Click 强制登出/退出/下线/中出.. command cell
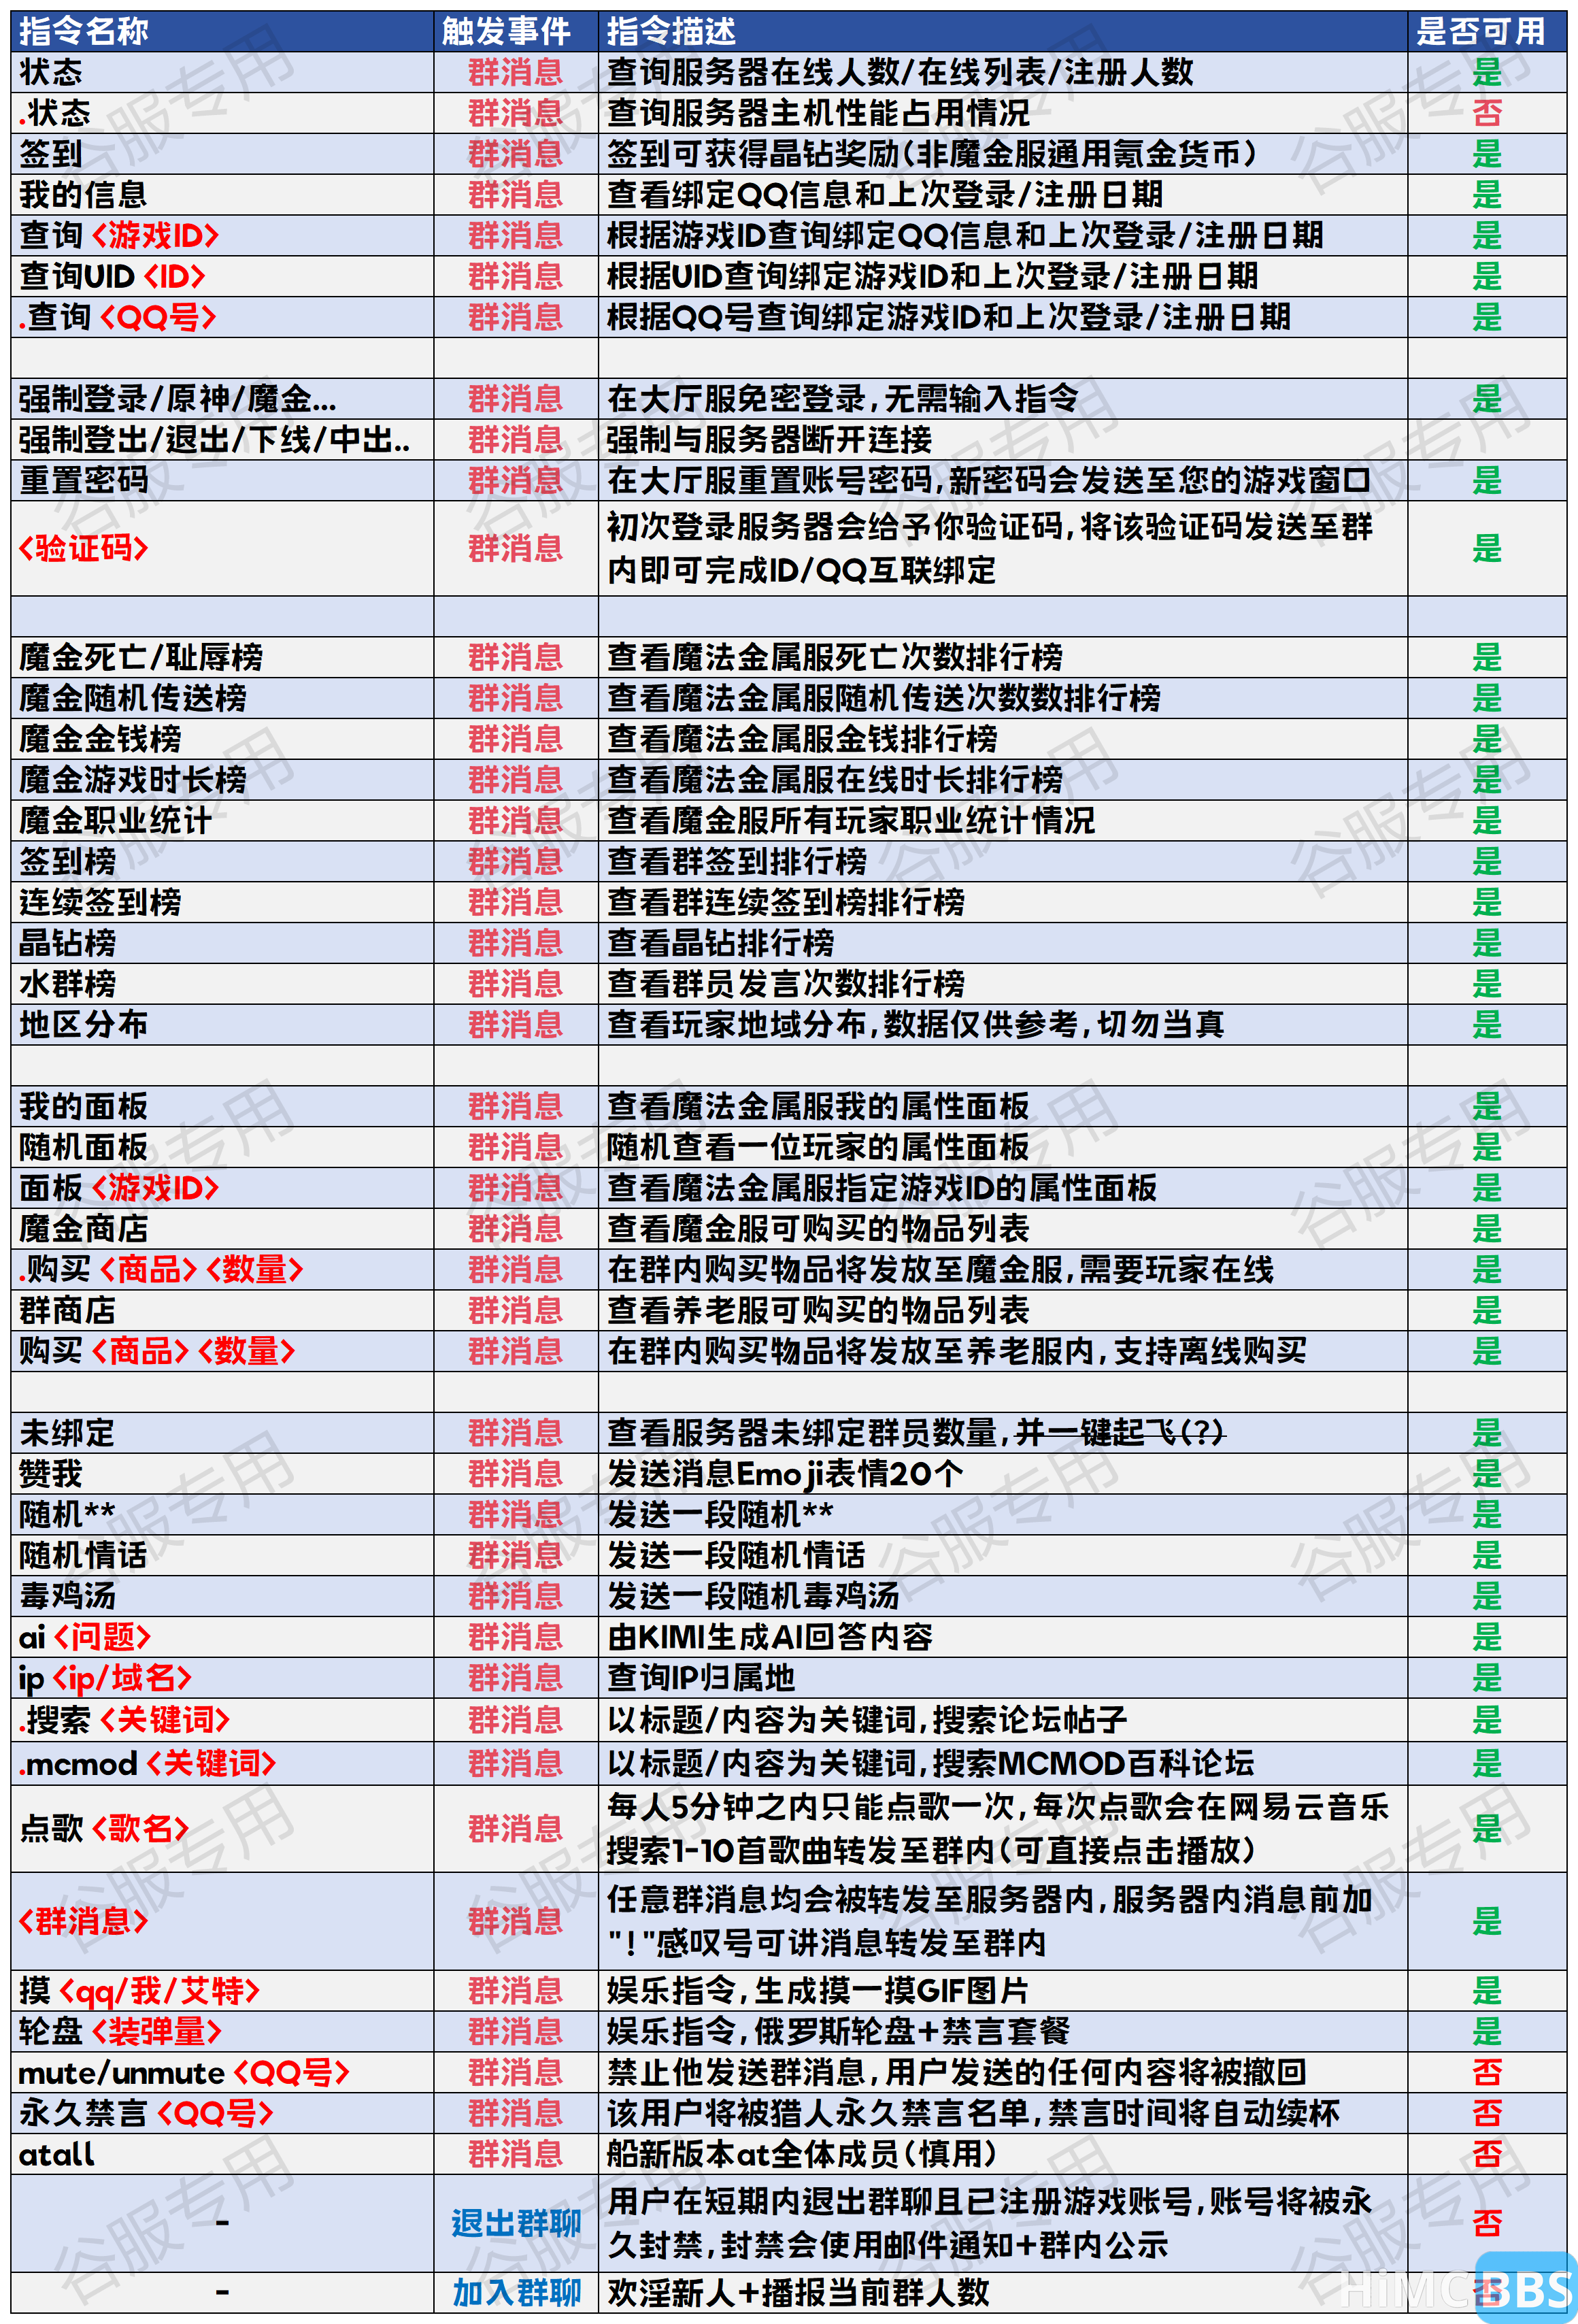 tap(222, 440)
